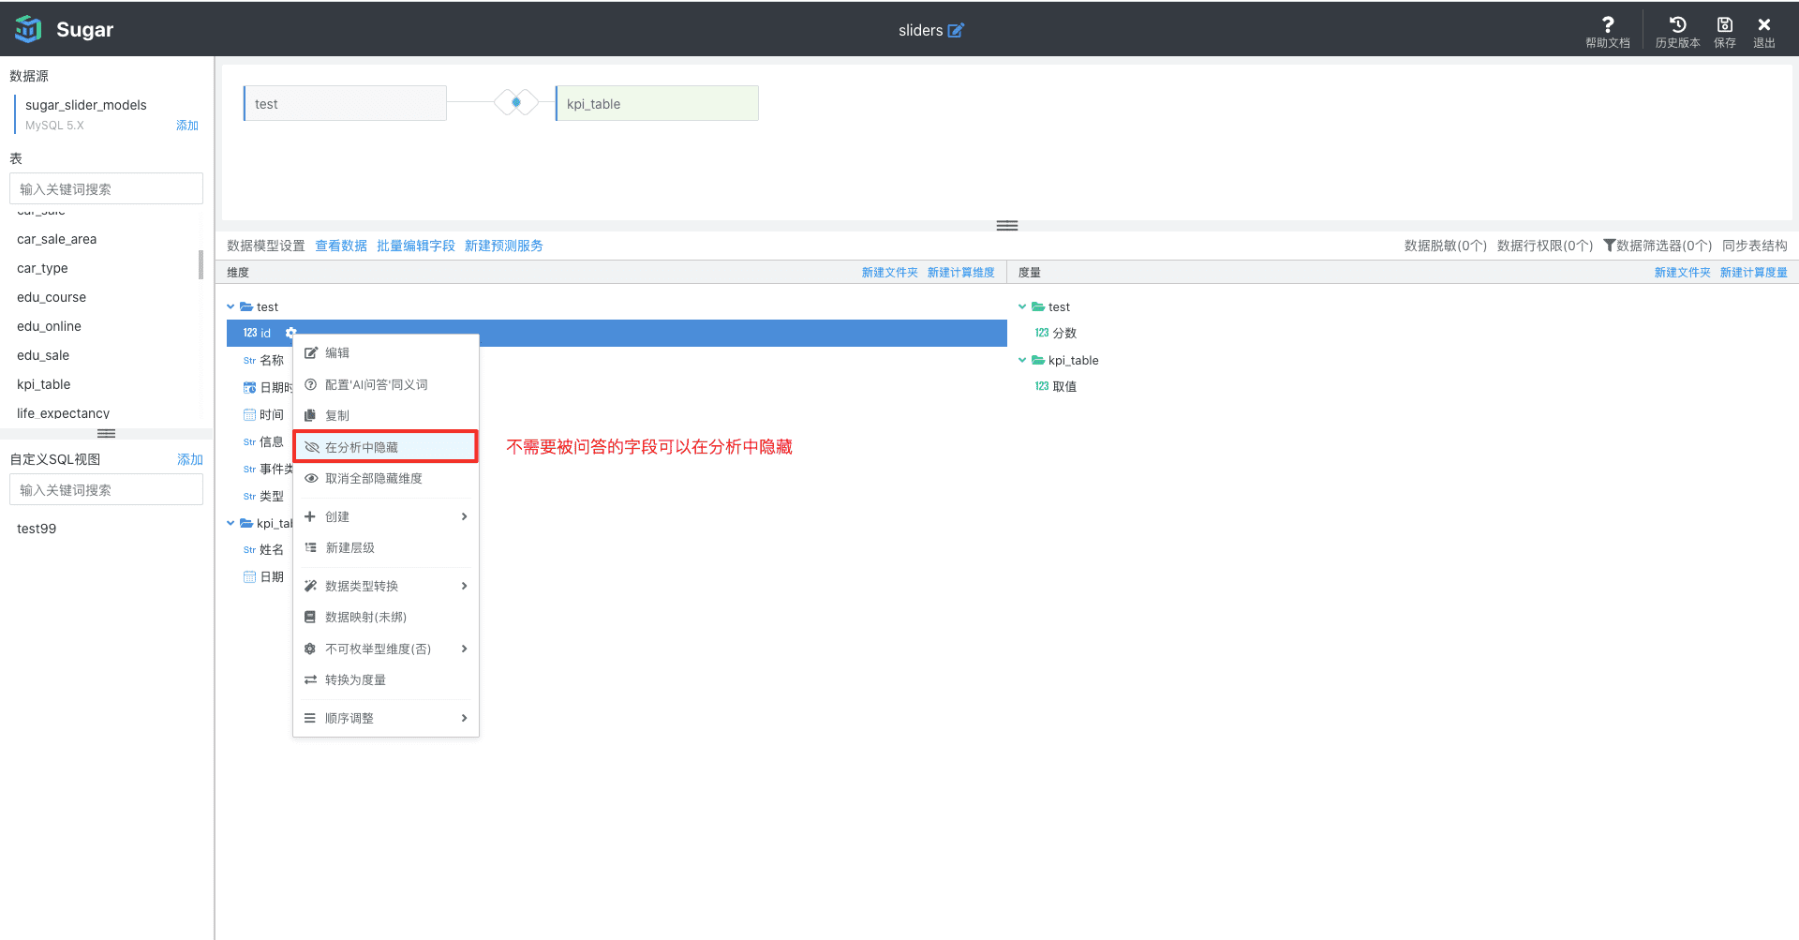The width and height of the screenshot is (1799, 940).
Task: Click the horizontal panel divider handle
Action: pos(1007,226)
